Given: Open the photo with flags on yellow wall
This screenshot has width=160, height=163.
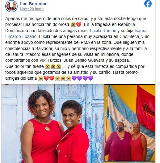Looking at the screenshot, I should [130, 123].
